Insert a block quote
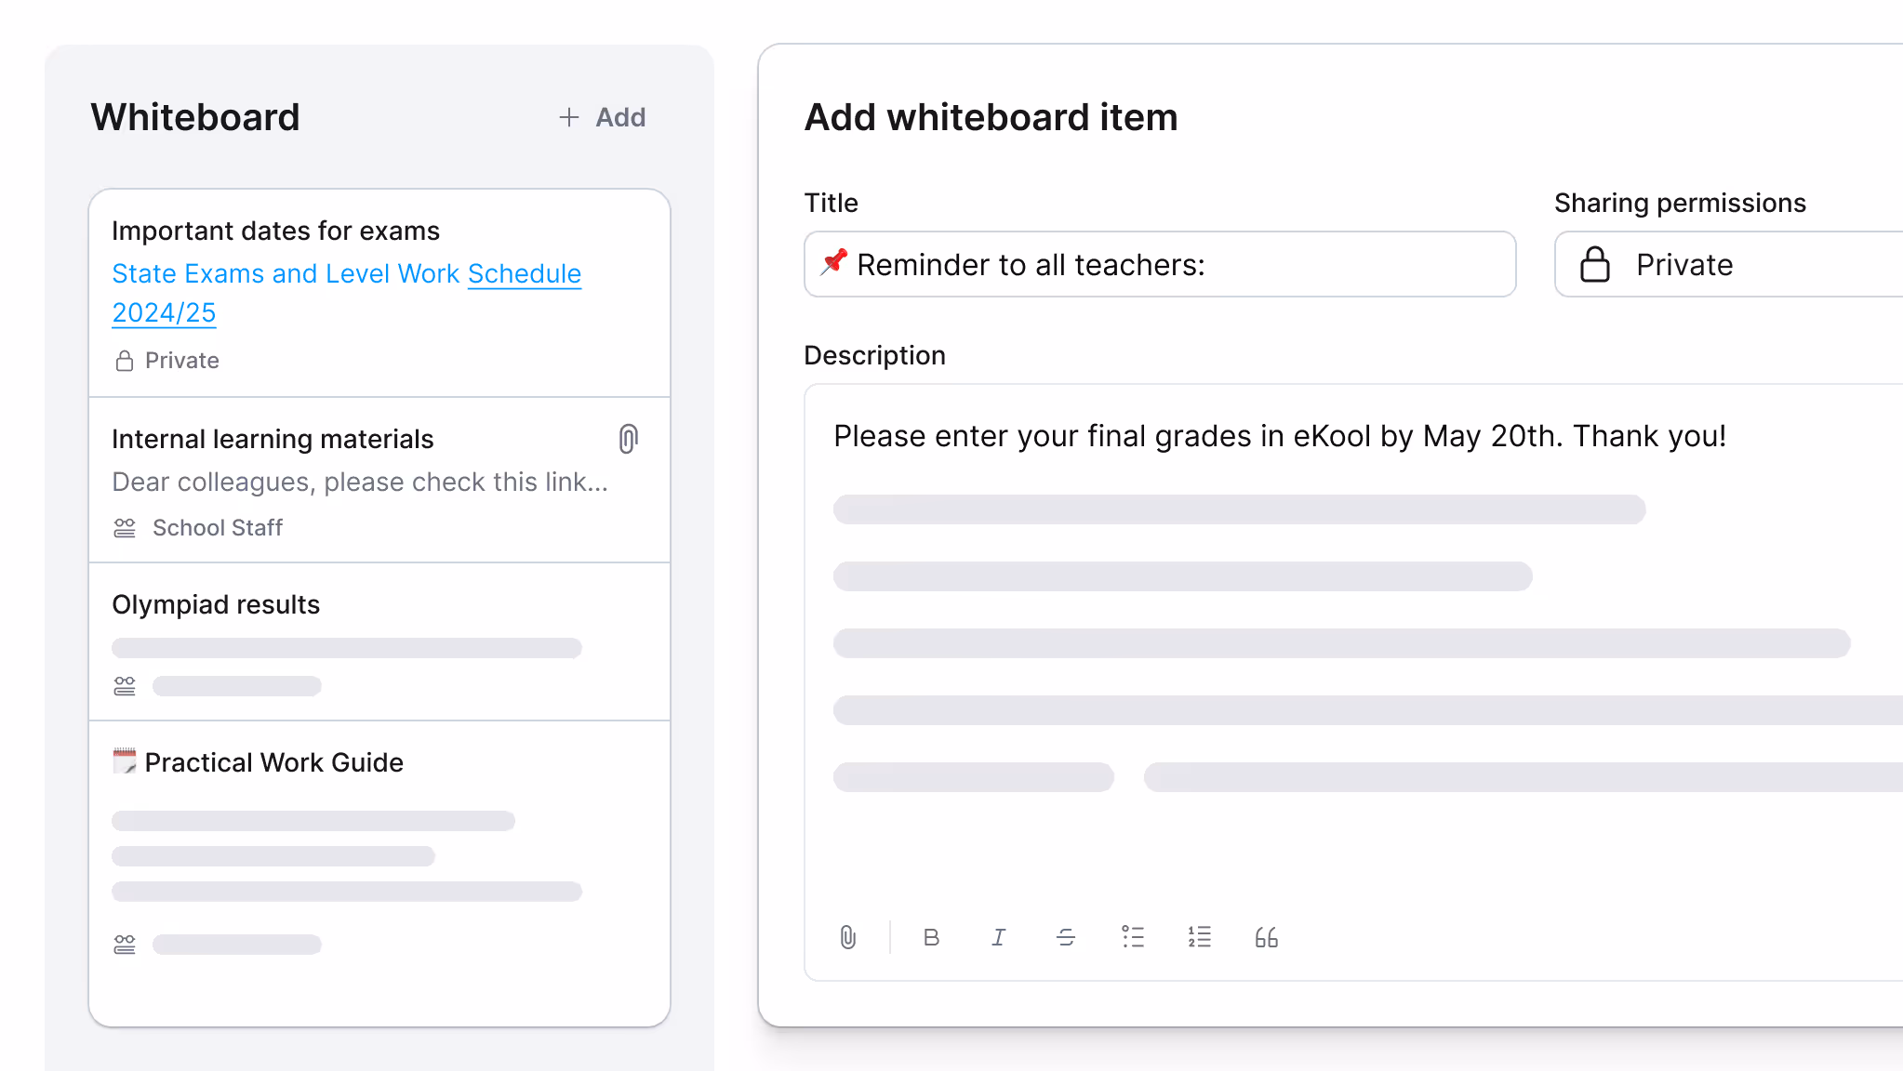 [x=1267, y=937]
